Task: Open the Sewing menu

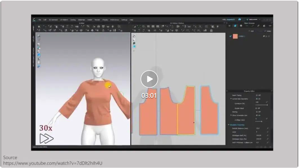Action: coord(73,20)
